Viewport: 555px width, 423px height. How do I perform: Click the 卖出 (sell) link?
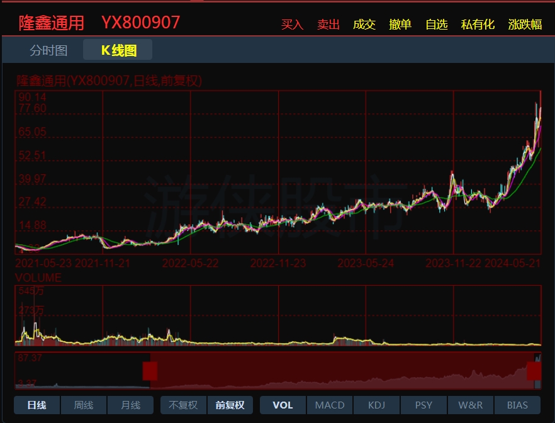328,25
